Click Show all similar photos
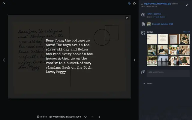 (x=186, y=32)
